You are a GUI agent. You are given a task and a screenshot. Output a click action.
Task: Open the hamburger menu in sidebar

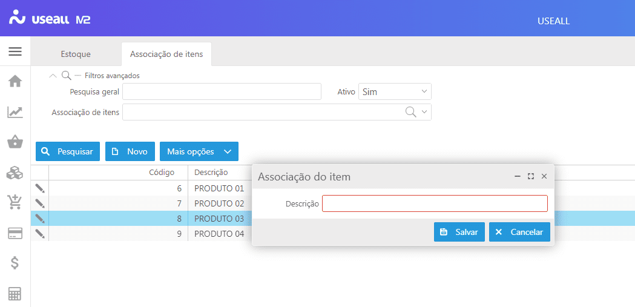[x=15, y=51]
